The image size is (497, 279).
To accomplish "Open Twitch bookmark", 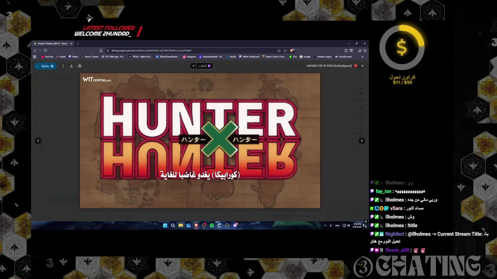I will 73,57.
